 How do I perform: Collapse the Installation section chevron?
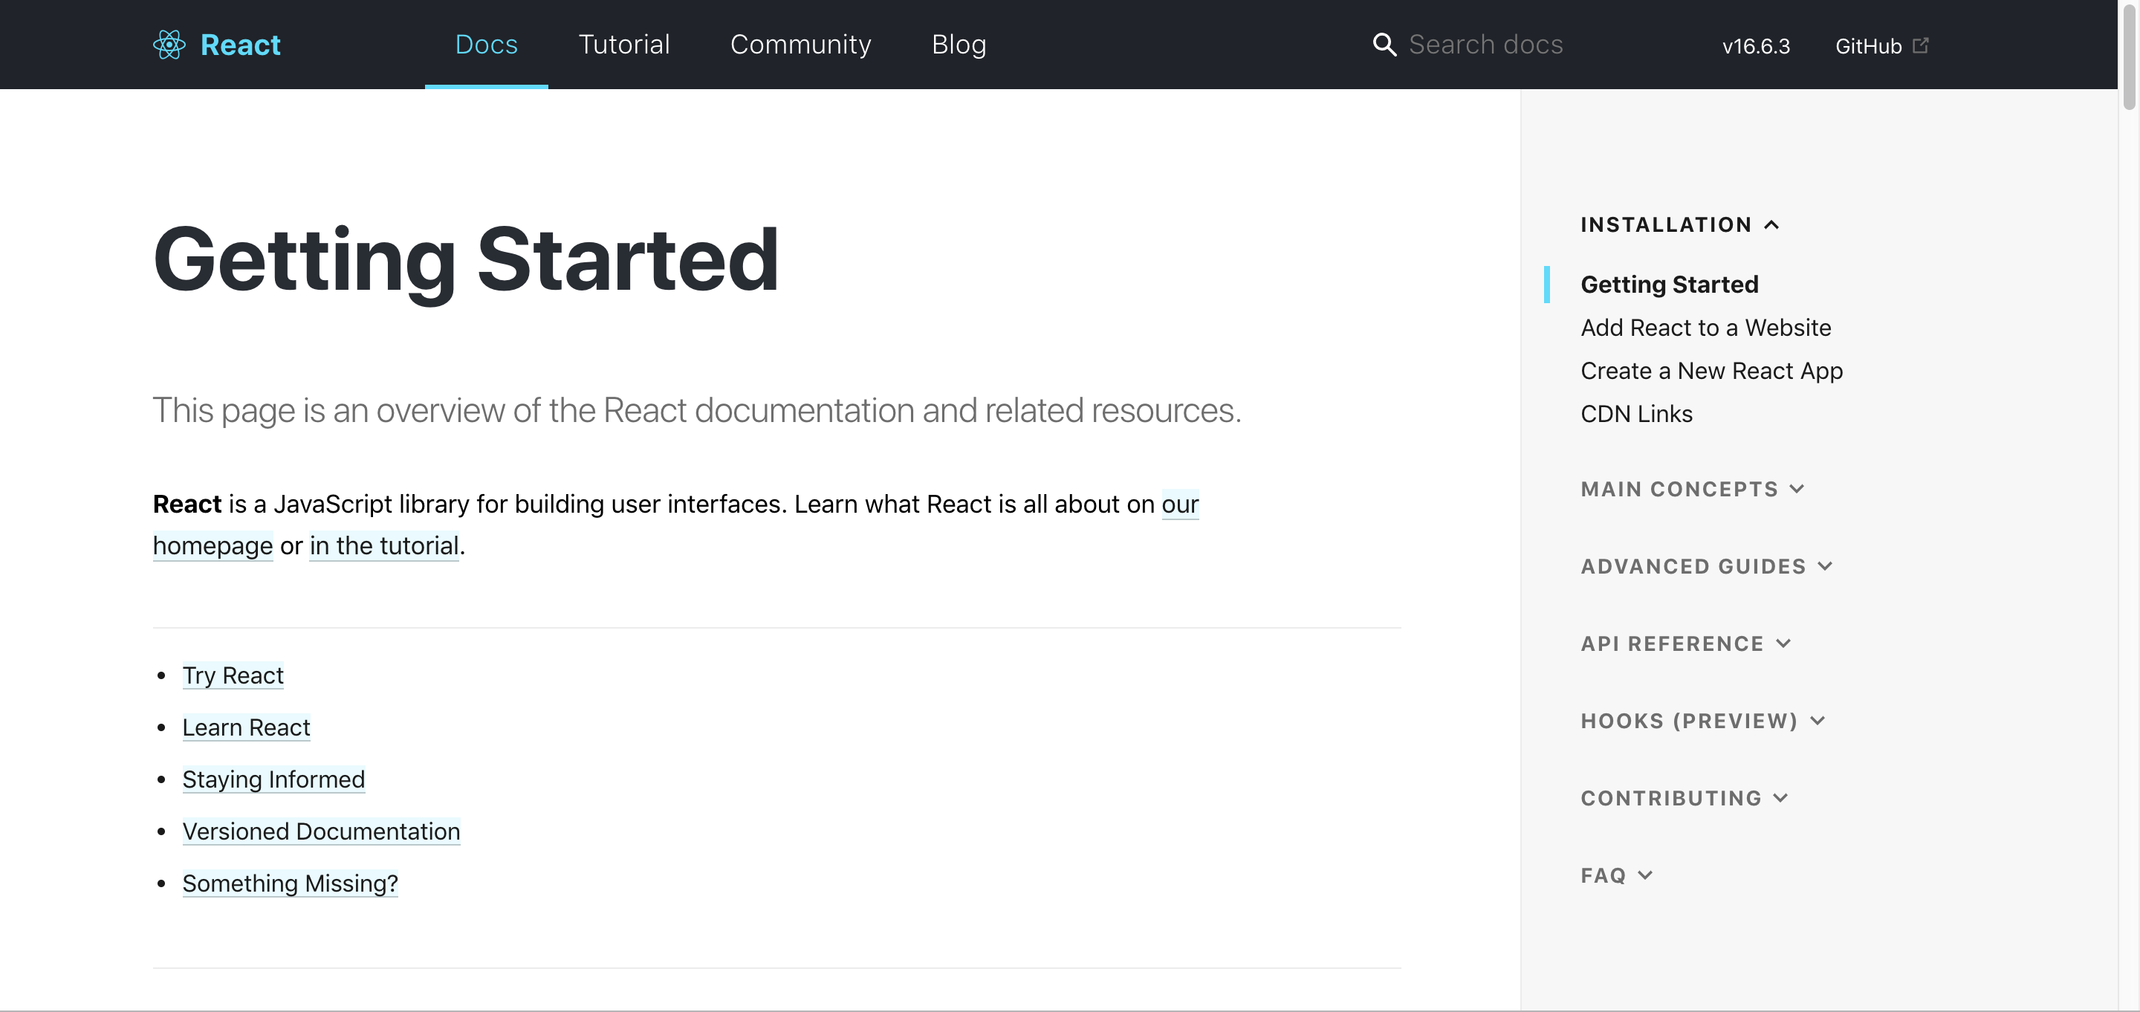click(x=1771, y=225)
